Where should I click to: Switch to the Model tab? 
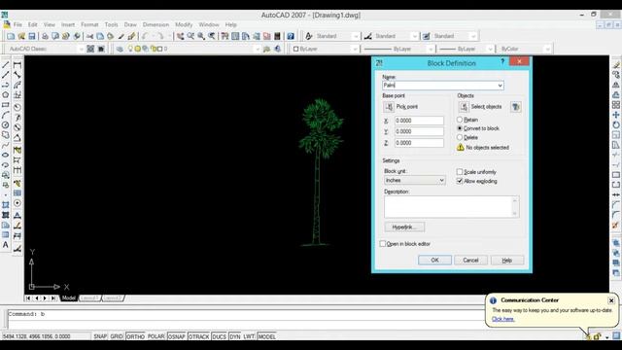(69, 298)
